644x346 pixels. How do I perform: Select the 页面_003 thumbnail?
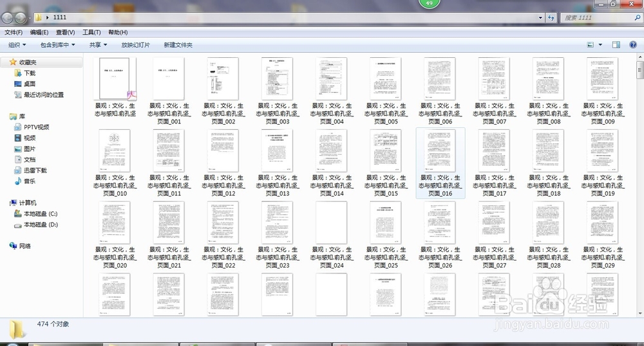tap(277, 78)
